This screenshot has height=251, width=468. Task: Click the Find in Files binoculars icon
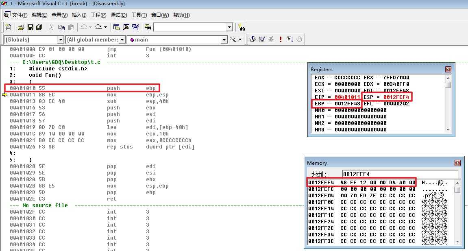[x=148, y=27]
